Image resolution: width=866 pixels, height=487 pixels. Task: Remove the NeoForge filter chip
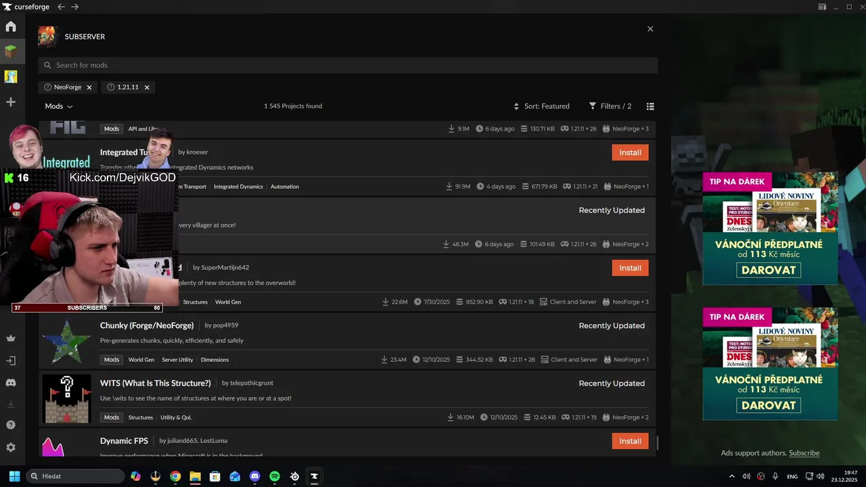[x=89, y=87]
